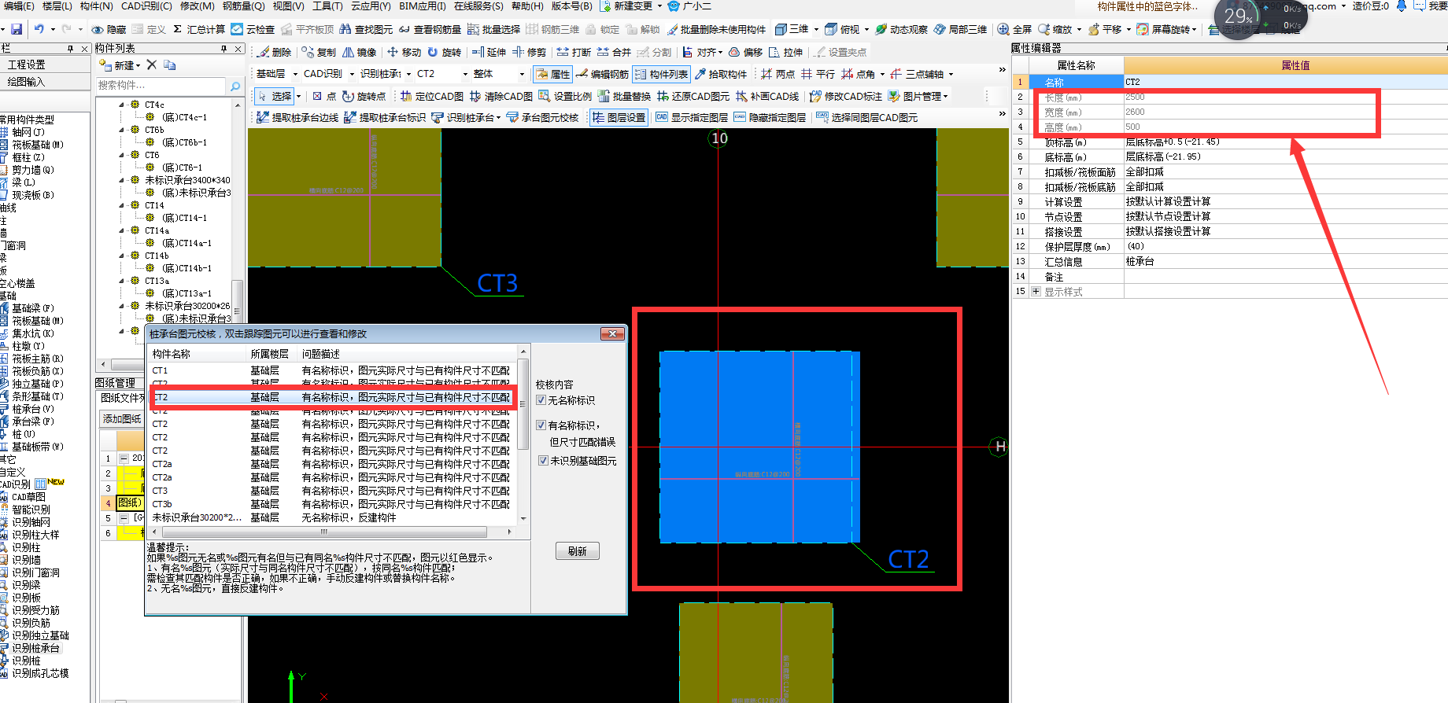Click the Undo arrow icon
The width and height of the screenshot is (1448, 703).
[x=39, y=29]
